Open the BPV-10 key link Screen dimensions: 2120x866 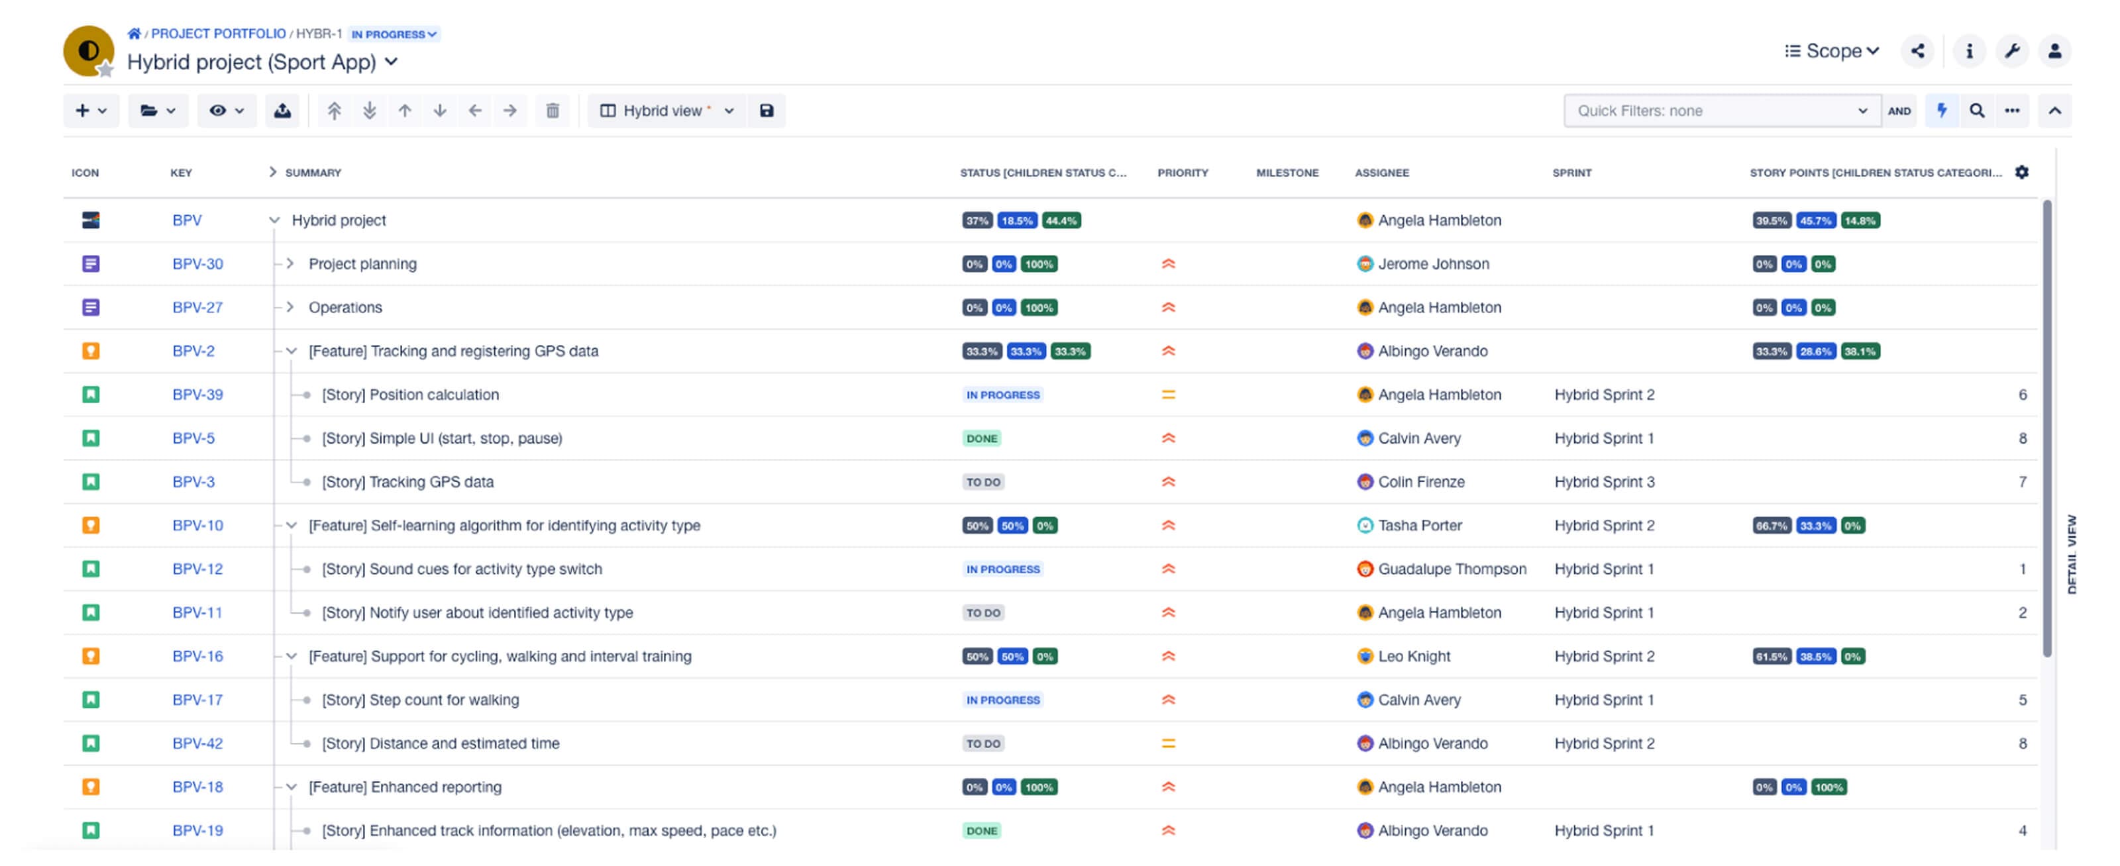coord(197,526)
